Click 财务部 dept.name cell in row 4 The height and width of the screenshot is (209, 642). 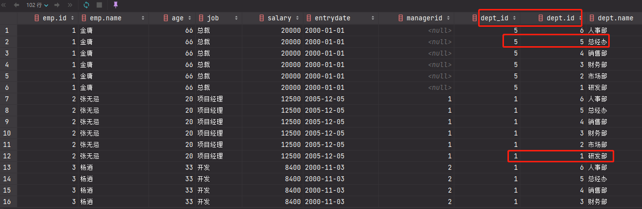point(614,65)
